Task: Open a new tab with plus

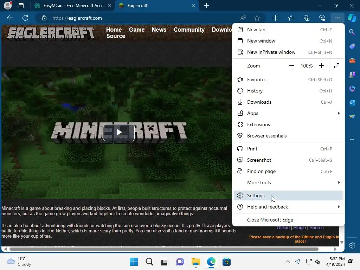Action: coord(206,6)
